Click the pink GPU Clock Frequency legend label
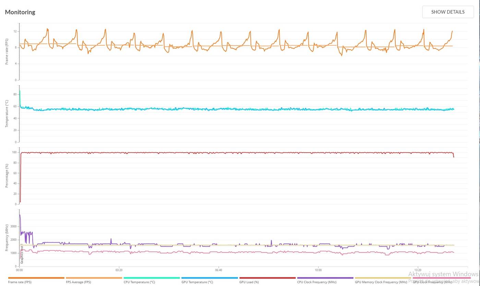Image resolution: width=480 pixels, height=286 pixels. point(432,282)
